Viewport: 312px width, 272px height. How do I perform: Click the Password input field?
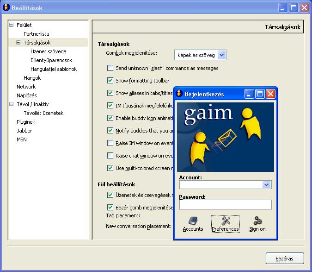pyautogui.click(x=225, y=205)
